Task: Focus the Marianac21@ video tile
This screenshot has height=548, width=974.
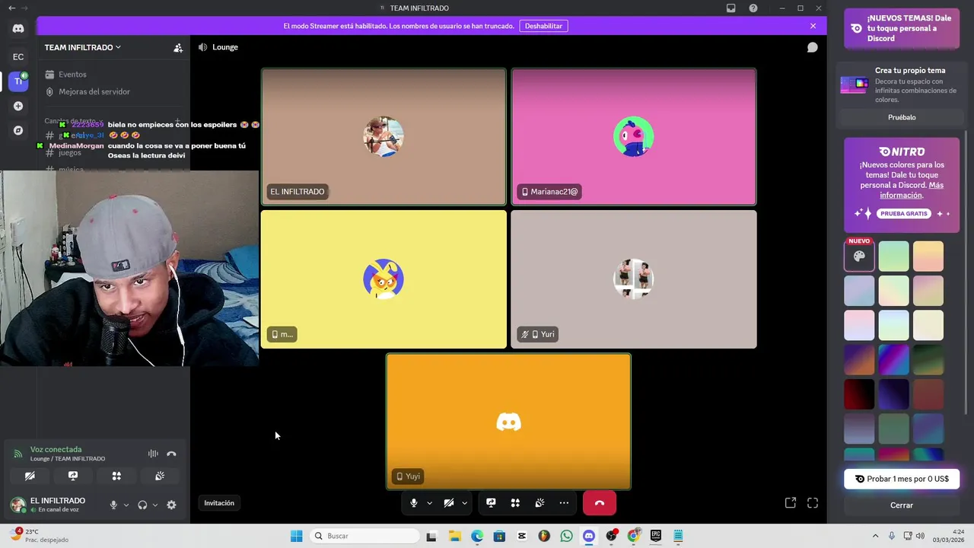Action: click(634, 137)
